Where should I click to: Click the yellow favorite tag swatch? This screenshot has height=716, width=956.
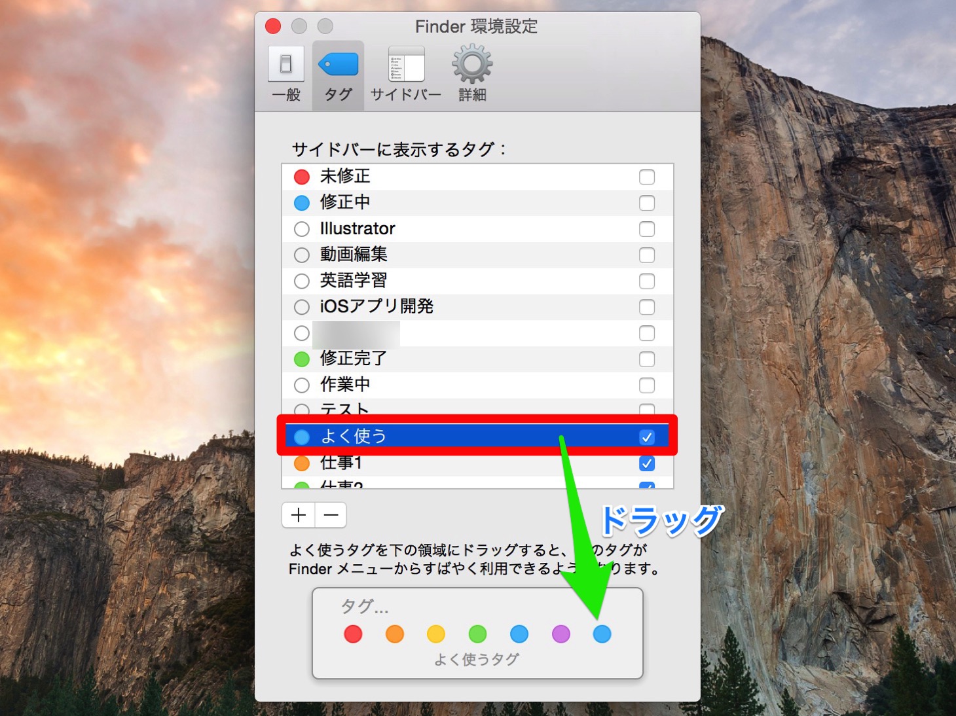click(x=436, y=634)
